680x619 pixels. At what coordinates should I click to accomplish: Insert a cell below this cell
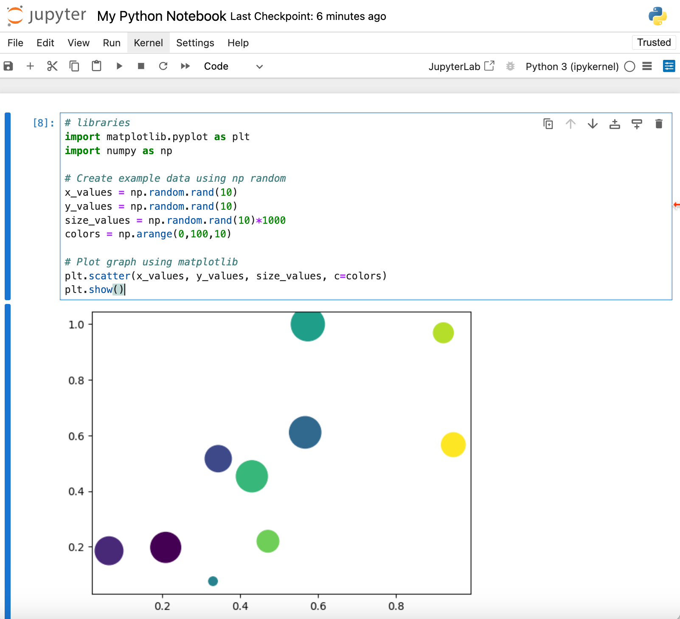tap(637, 124)
